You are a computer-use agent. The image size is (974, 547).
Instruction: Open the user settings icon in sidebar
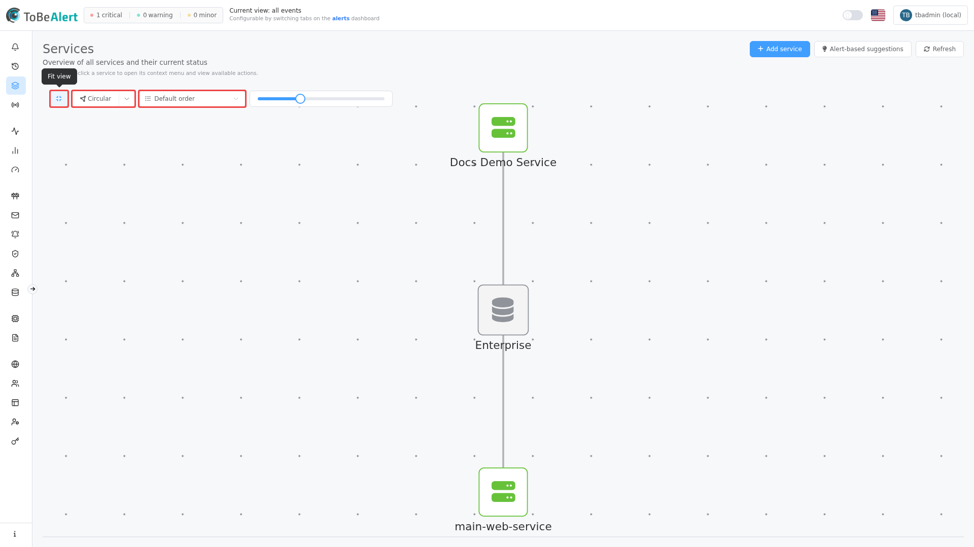(15, 422)
